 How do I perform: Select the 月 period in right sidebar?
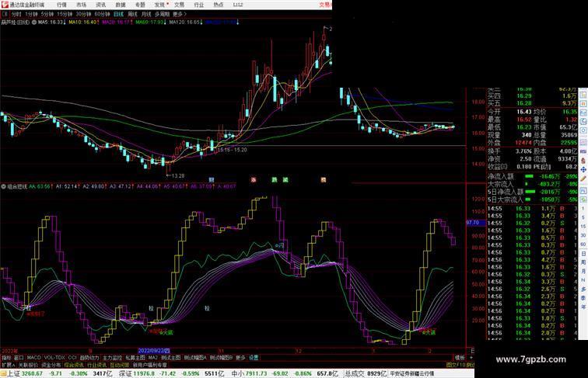583,272
